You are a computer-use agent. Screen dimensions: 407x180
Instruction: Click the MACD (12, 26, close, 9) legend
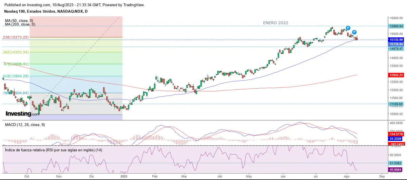(x=25, y=125)
